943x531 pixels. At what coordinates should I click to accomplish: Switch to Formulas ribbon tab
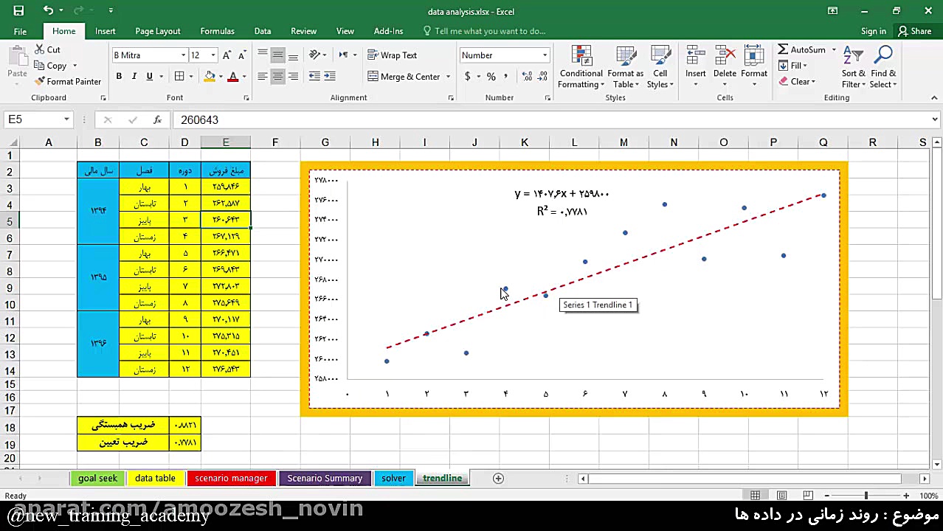(x=217, y=31)
